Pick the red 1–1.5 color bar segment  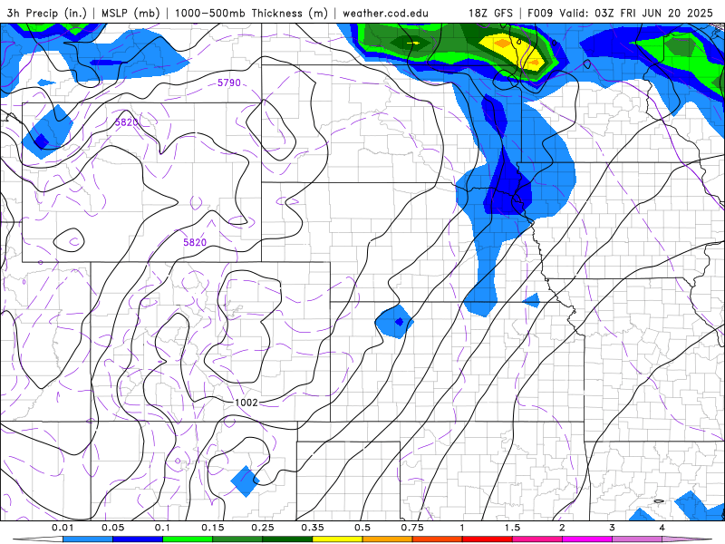pyautogui.click(x=488, y=539)
